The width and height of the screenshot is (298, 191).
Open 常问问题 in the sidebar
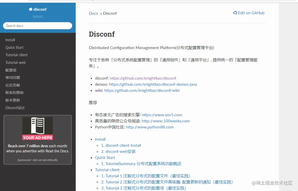coord(13,78)
